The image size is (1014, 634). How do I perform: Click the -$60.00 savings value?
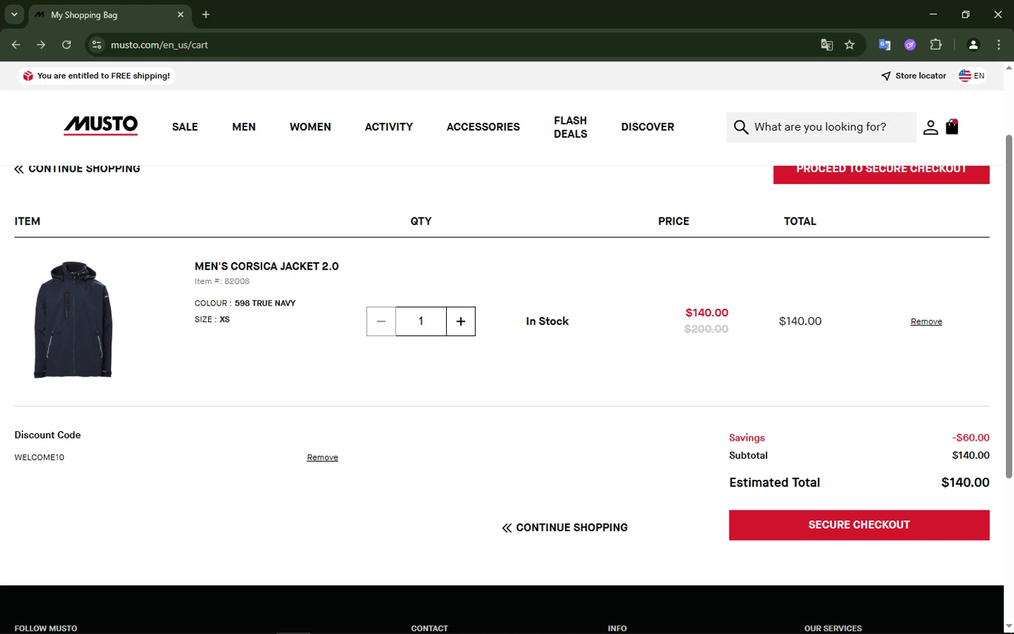[971, 438]
